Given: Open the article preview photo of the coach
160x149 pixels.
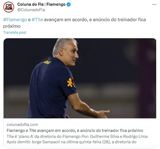Looking at the screenshot, I should pyautogui.click(x=80, y=78).
